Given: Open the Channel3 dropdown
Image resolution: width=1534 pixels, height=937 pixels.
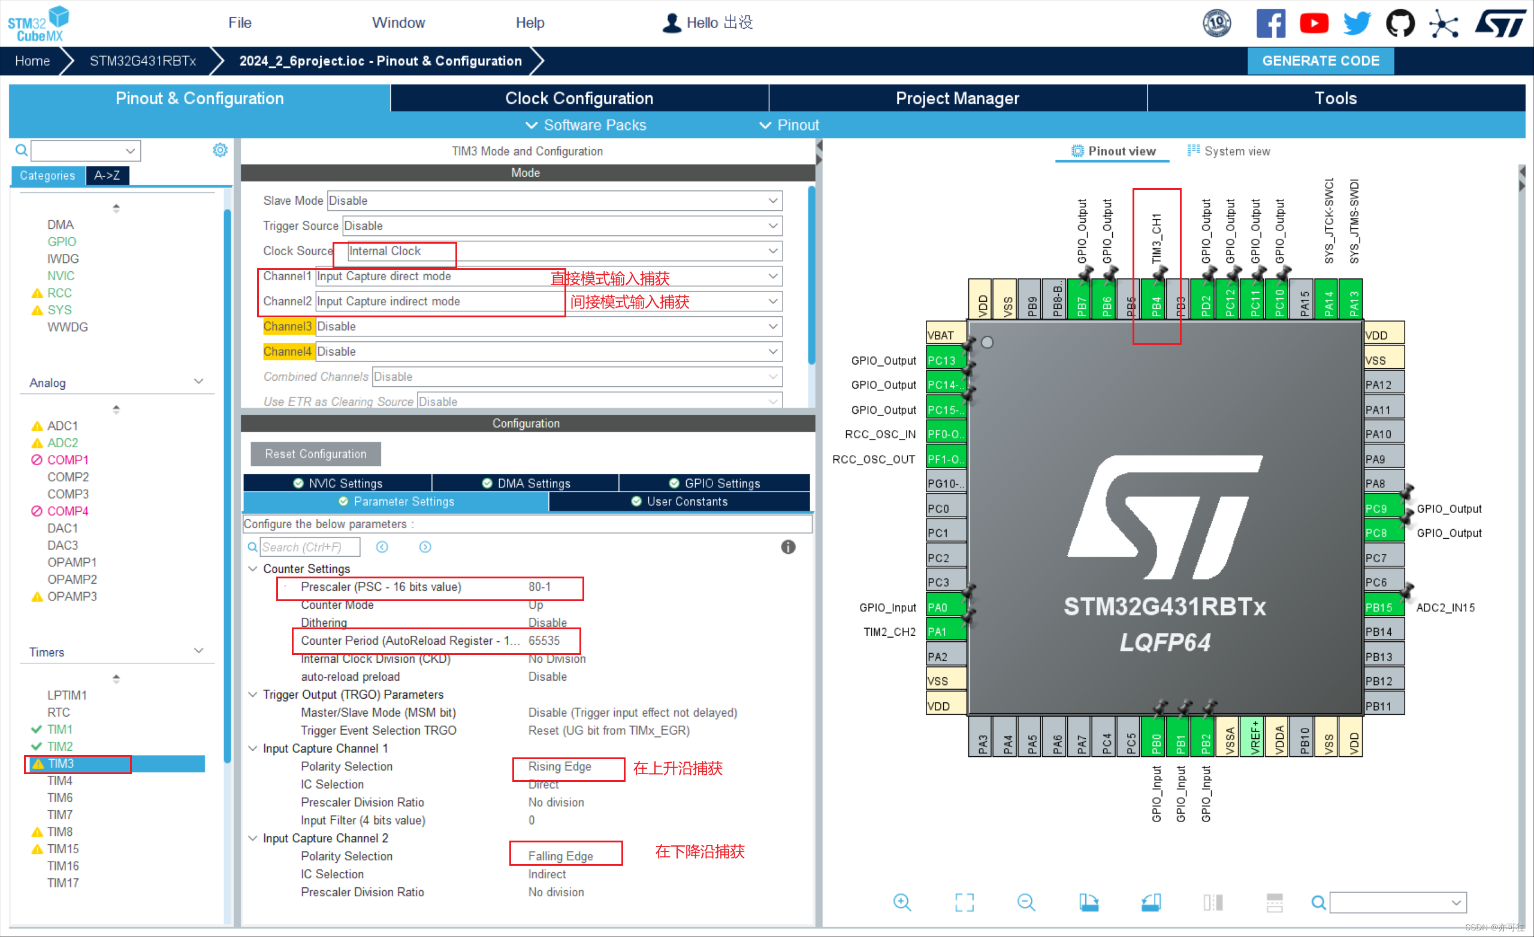Looking at the screenshot, I should pyautogui.click(x=549, y=326).
